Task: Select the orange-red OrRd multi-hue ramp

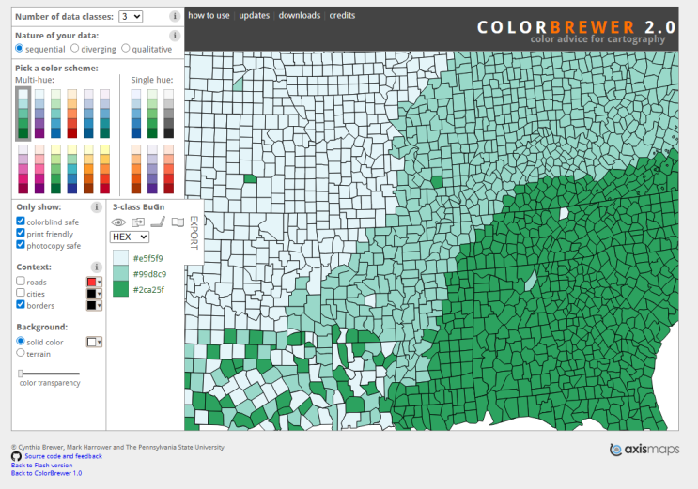Action: click(x=72, y=114)
